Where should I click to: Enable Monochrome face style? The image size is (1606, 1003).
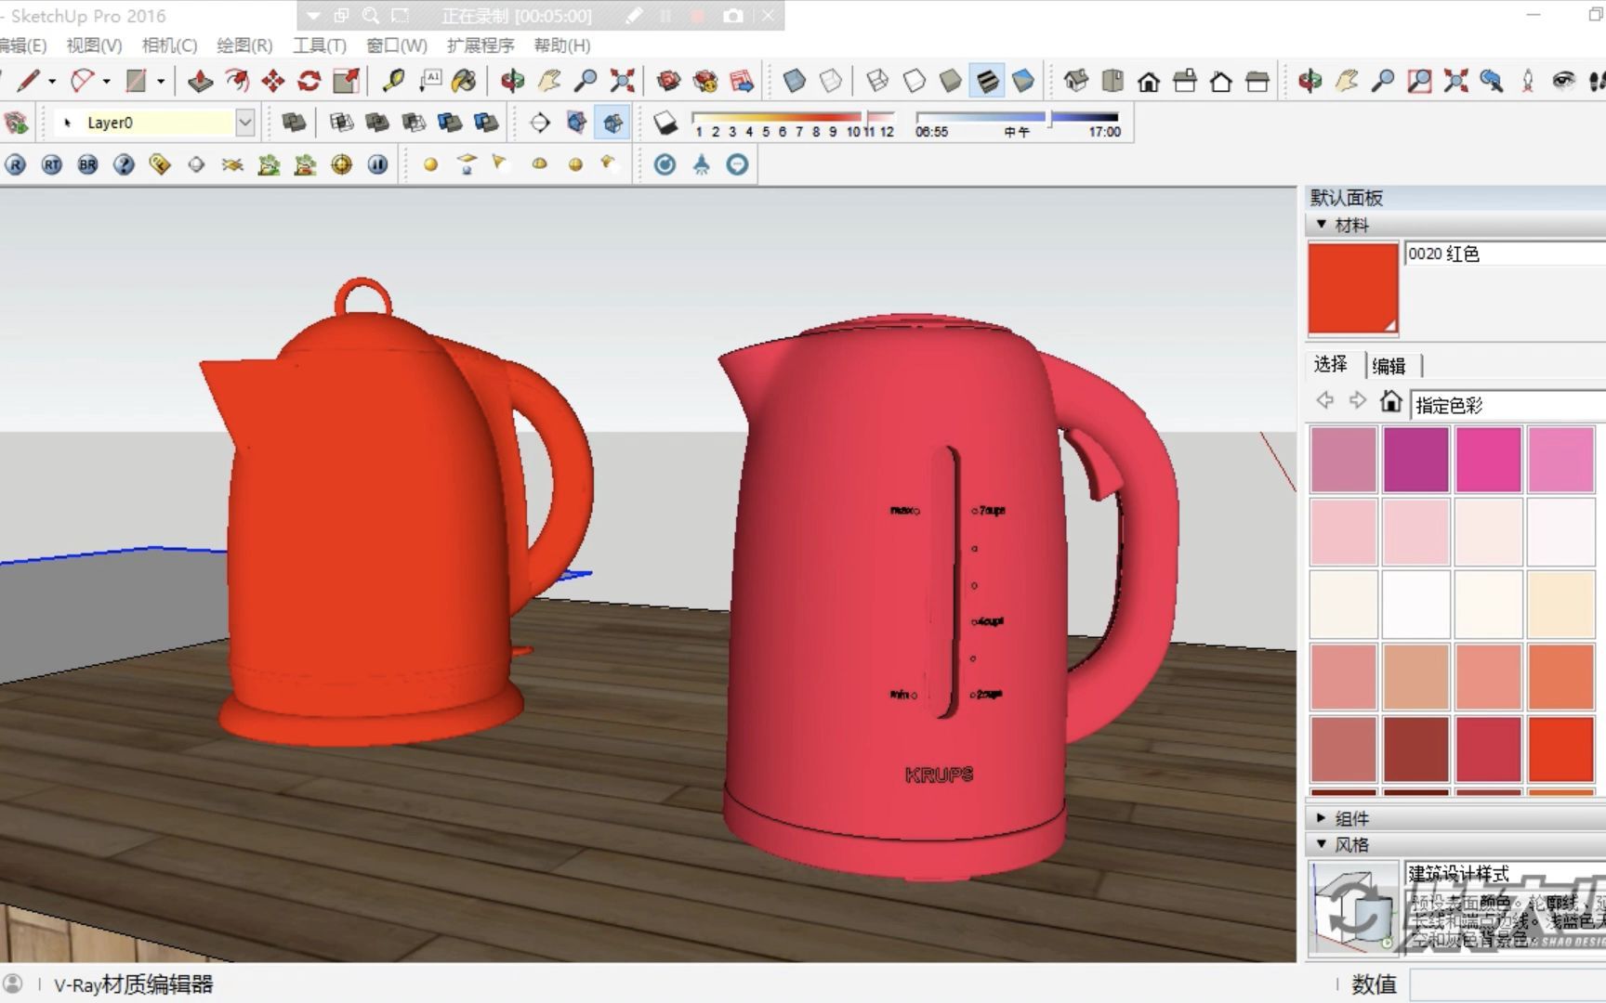pyautogui.click(x=1023, y=82)
